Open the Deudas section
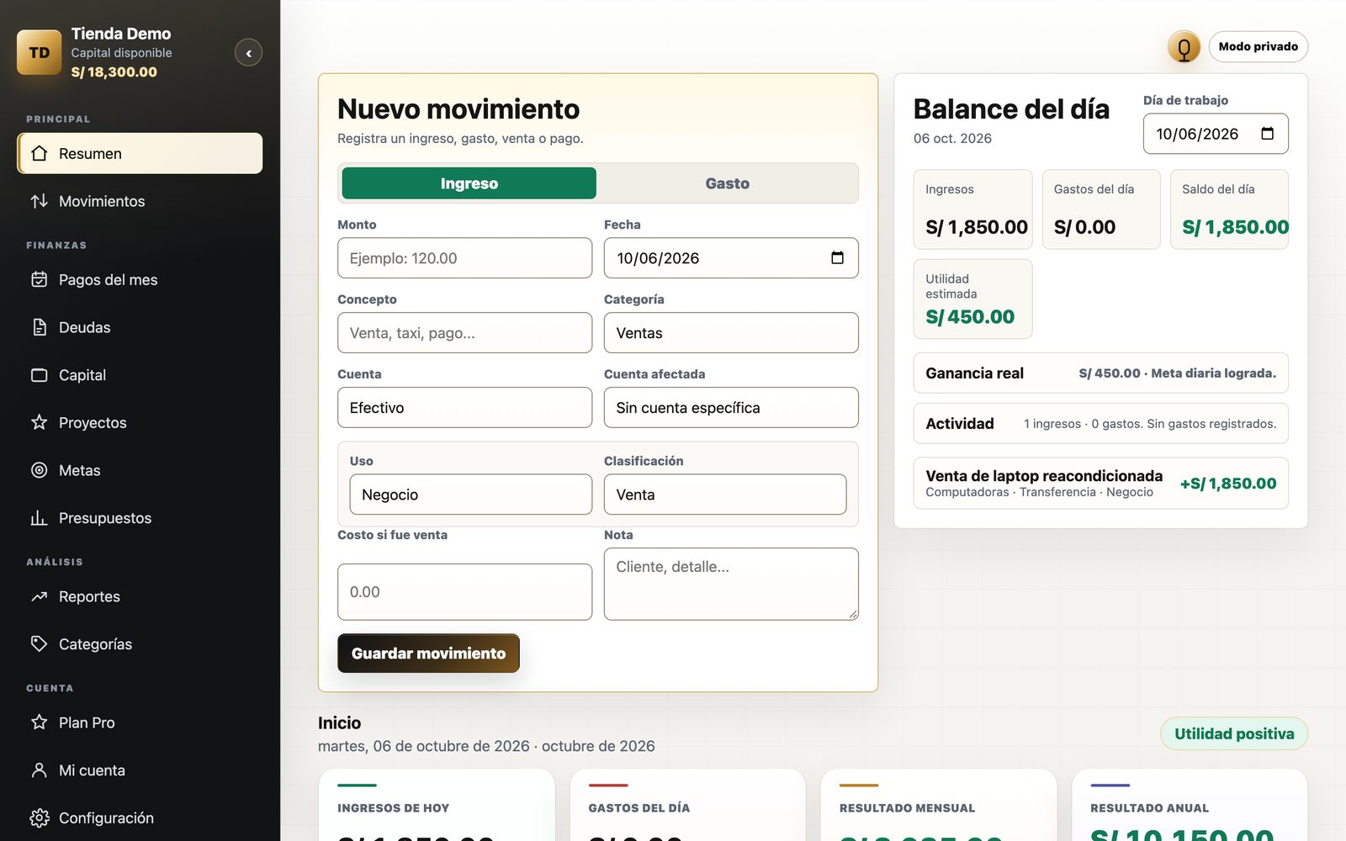Screen dimensions: 1346x841 click(140, 327)
